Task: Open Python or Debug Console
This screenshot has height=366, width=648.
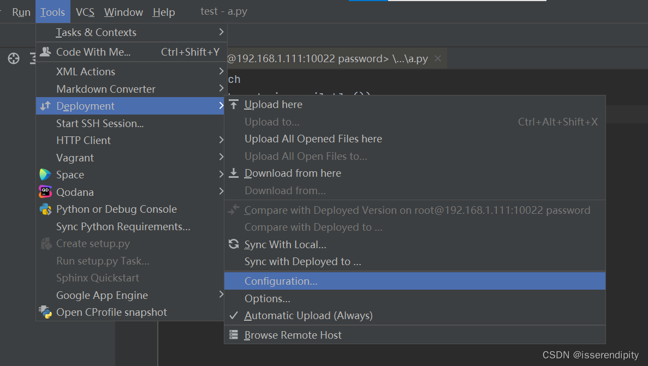Action: 116,209
